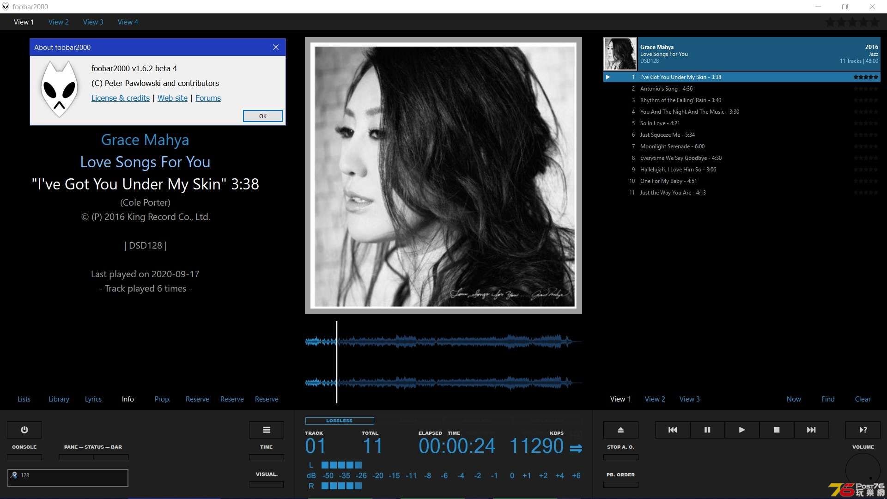Toggle the PB. Order indicator bar
The image size is (887, 499).
tap(621, 485)
